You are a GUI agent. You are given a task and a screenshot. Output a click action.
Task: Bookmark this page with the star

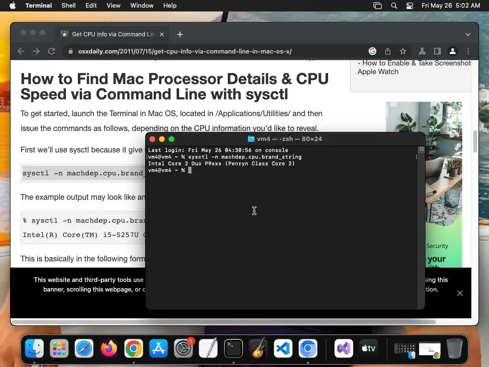403,51
